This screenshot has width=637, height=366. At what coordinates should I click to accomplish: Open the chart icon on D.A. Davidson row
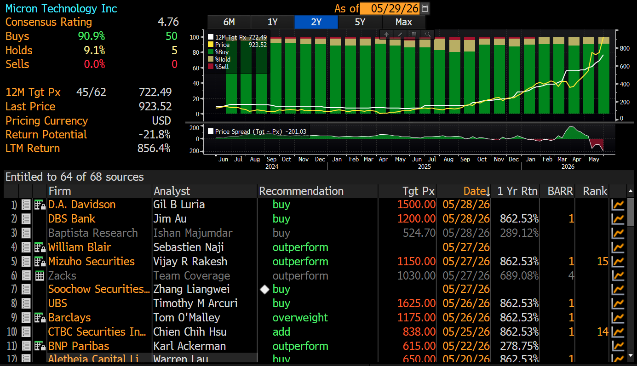(x=618, y=205)
